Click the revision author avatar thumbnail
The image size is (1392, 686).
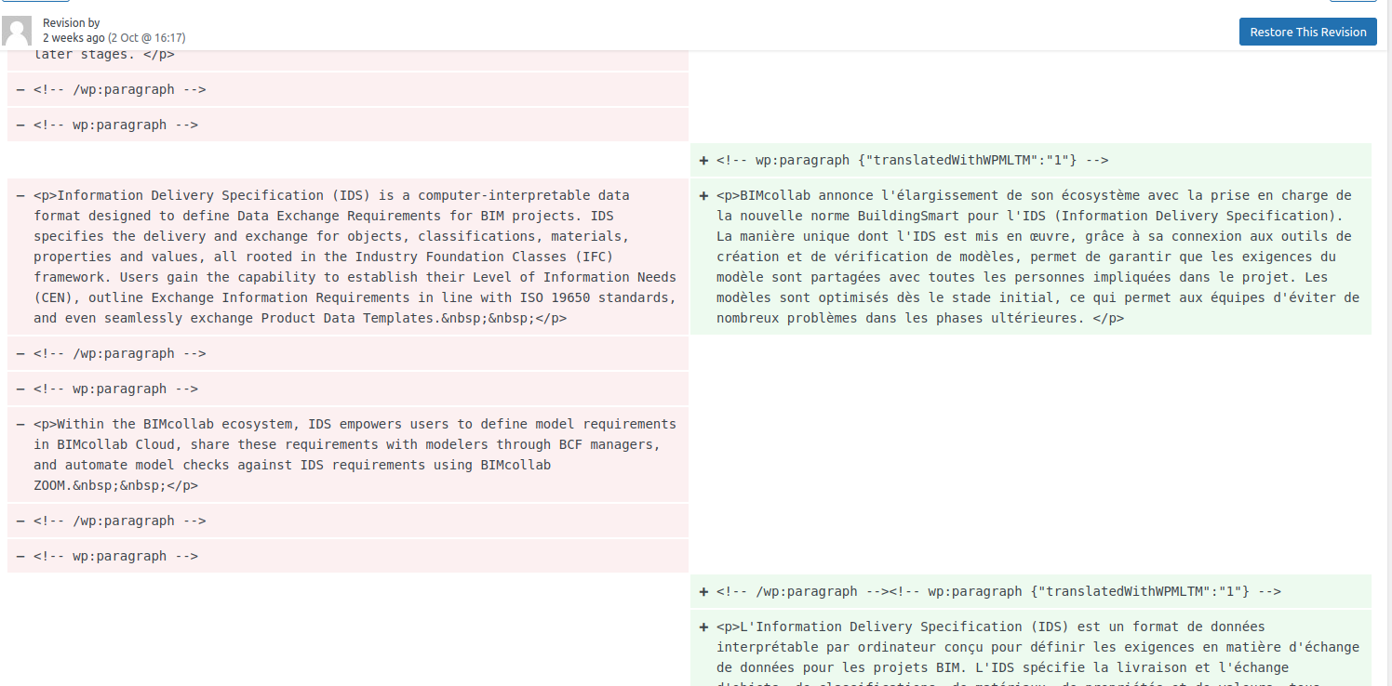click(x=17, y=31)
